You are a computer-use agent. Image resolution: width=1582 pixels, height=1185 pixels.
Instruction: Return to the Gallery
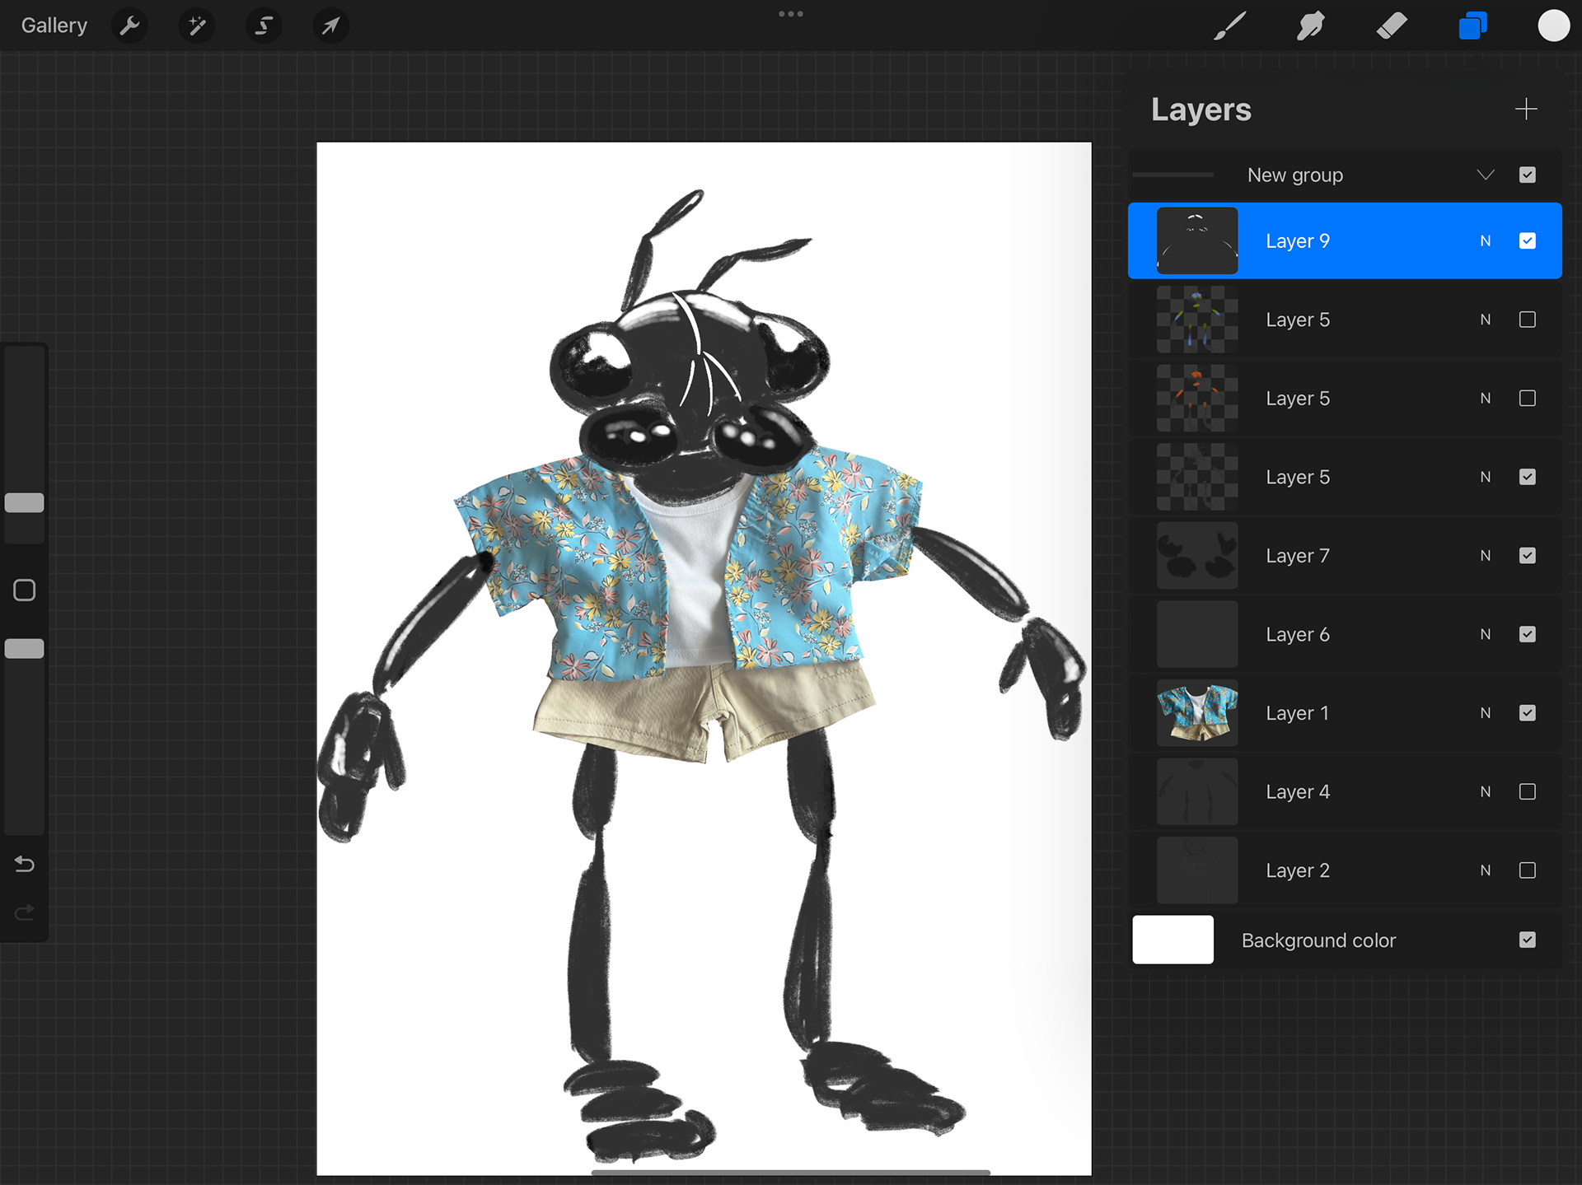(54, 26)
